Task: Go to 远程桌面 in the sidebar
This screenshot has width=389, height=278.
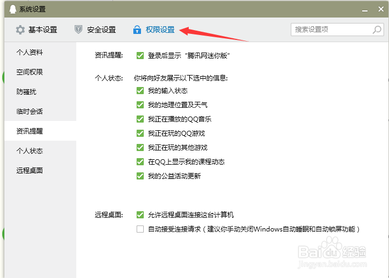Action: click(x=40, y=170)
